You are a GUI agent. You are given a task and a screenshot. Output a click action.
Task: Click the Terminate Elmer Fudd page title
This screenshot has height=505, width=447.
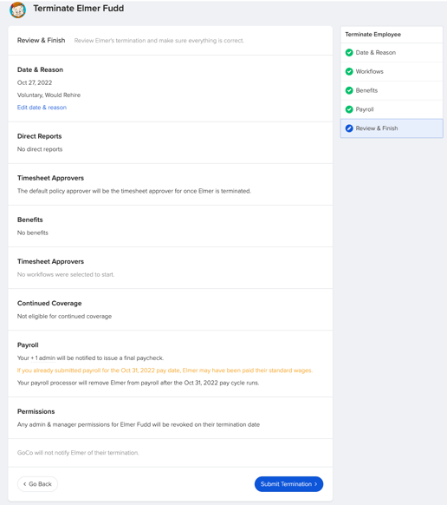(79, 9)
